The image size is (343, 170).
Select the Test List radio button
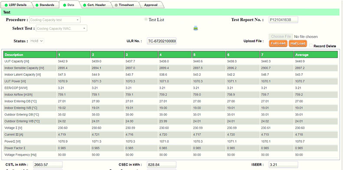[146, 19]
